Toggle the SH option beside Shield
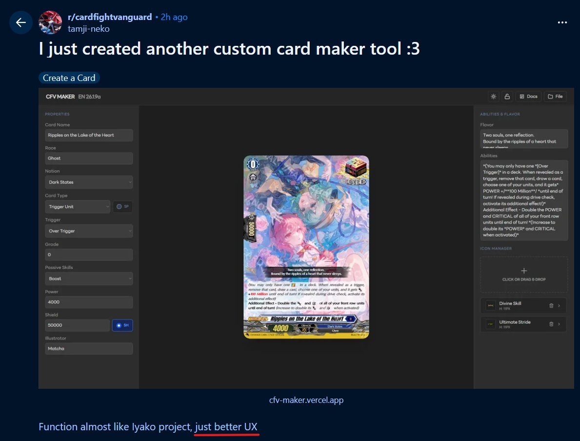The width and height of the screenshot is (580, 441). coord(122,325)
